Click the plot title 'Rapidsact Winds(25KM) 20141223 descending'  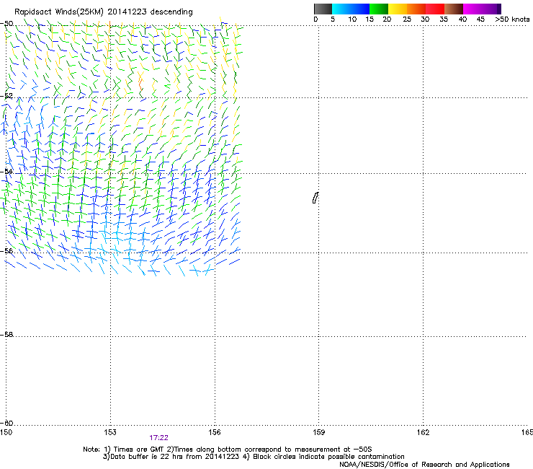coord(103,12)
